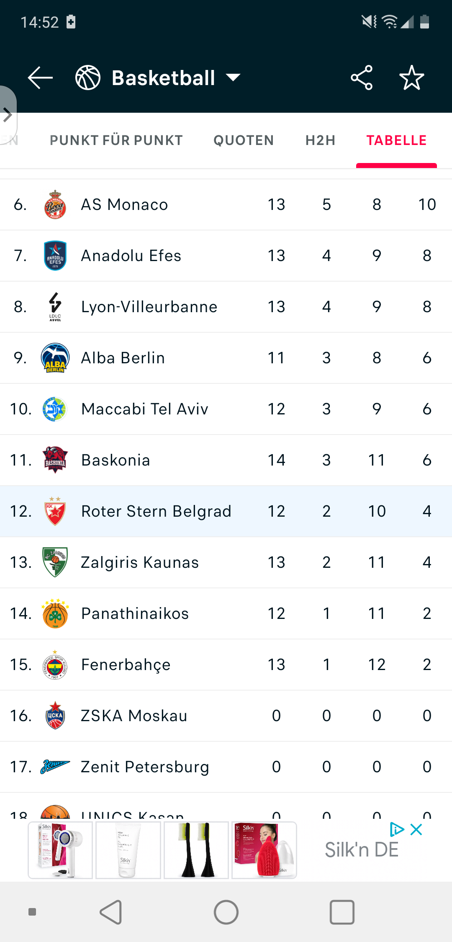This screenshot has height=942, width=452.
Task: Close the Silk'n DE advertisement
Action: pyautogui.click(x=416, y=829)
